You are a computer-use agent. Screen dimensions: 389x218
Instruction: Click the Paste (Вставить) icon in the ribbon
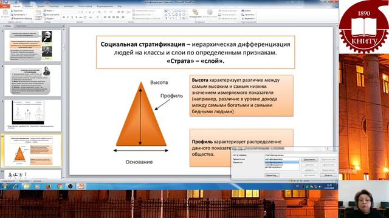pos(5,13)
